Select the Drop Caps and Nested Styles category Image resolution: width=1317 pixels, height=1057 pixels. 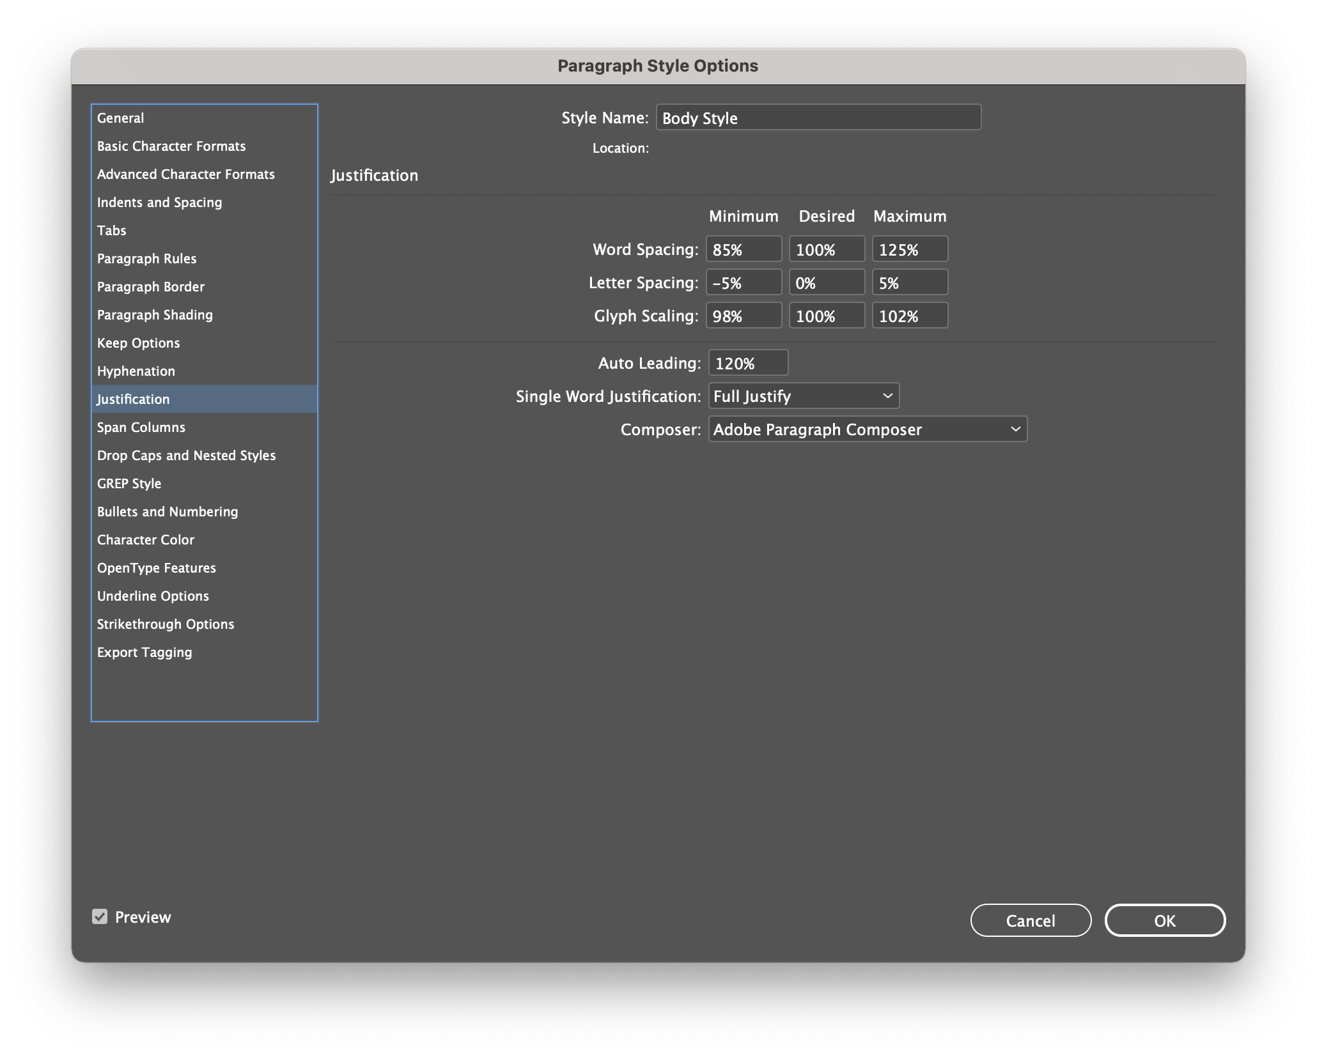186,455
